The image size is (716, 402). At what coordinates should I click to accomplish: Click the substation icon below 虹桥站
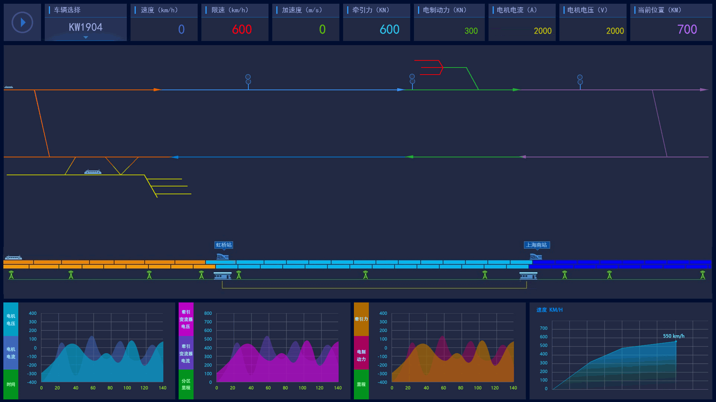coord(223,276)
